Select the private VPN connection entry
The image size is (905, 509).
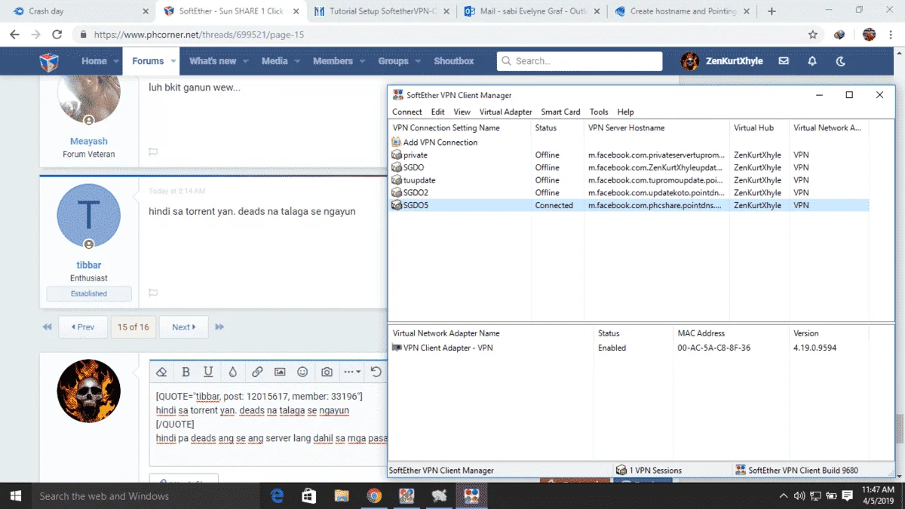click(630, 155)
